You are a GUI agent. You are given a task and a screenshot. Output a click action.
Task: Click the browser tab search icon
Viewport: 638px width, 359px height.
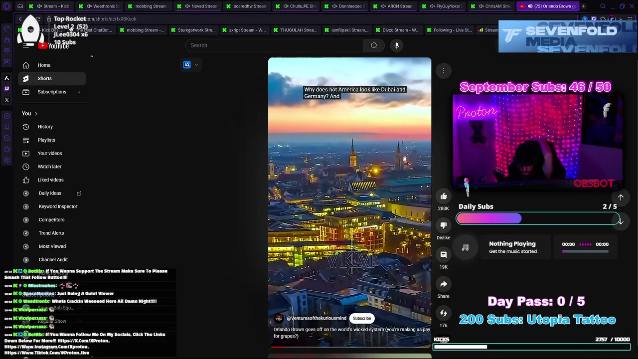click(603, 6)
